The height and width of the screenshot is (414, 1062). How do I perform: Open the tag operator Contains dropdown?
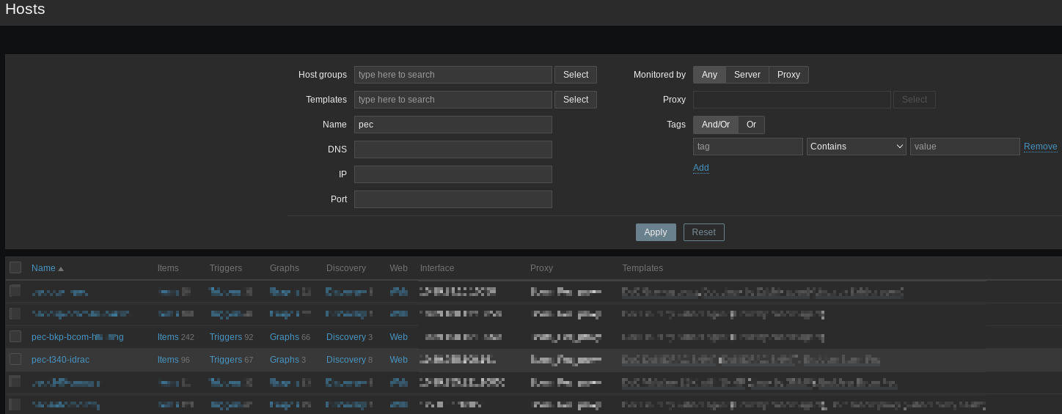click(856, 147)
